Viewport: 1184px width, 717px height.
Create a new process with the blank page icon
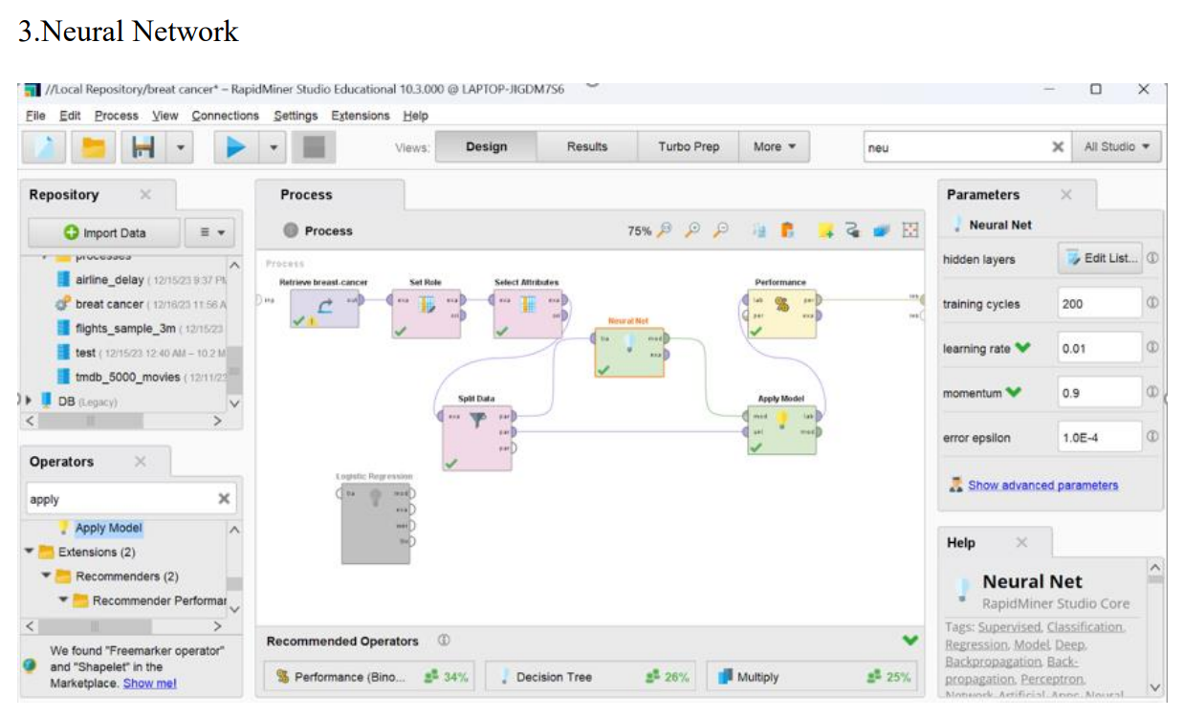coord(43,147)
